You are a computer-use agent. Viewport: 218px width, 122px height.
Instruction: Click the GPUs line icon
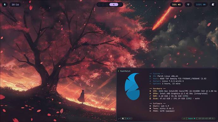(x=150, y=94)
